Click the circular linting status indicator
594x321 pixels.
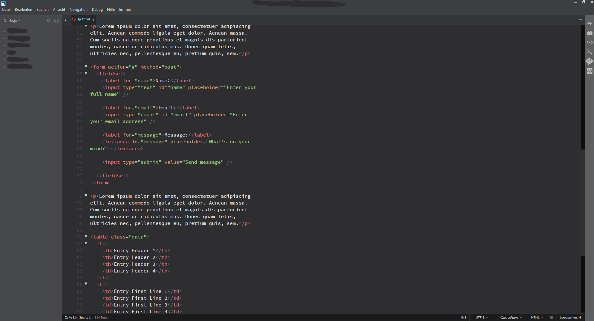click(551, 317)
